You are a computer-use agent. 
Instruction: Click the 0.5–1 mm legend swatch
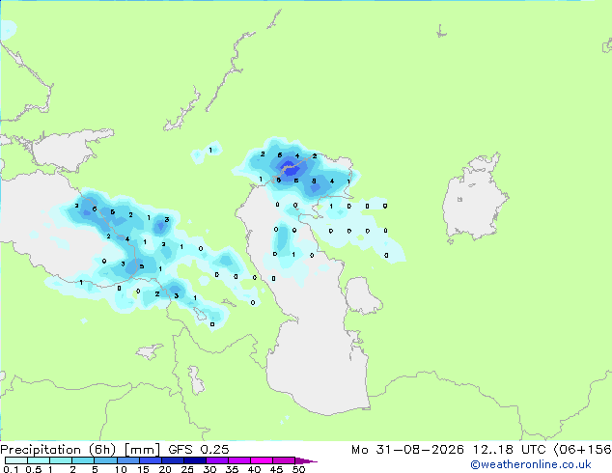tap(39, 460)
